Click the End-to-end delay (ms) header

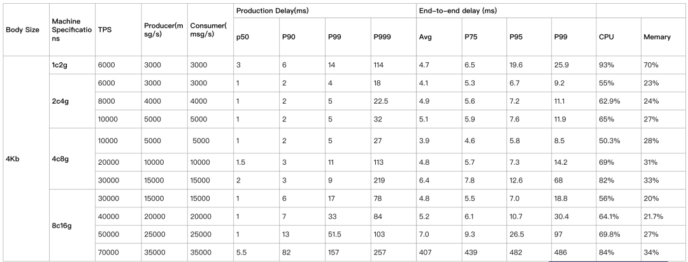506,11
